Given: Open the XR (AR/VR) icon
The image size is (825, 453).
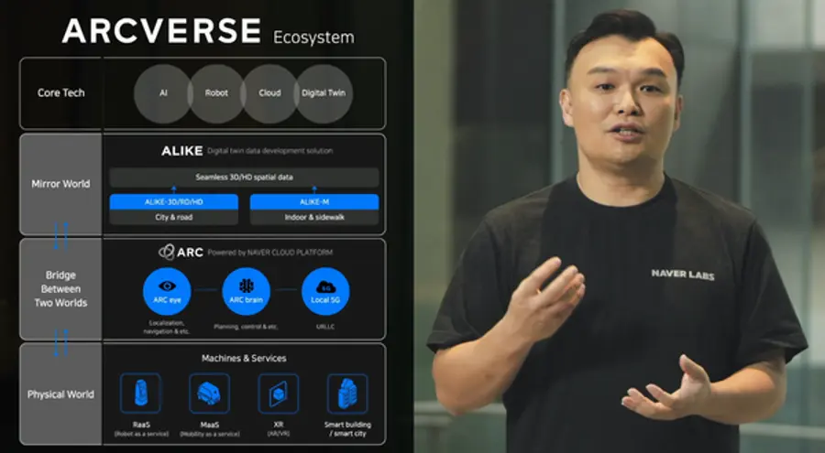Looking at the screenshot, I should (x=279, y=393).
